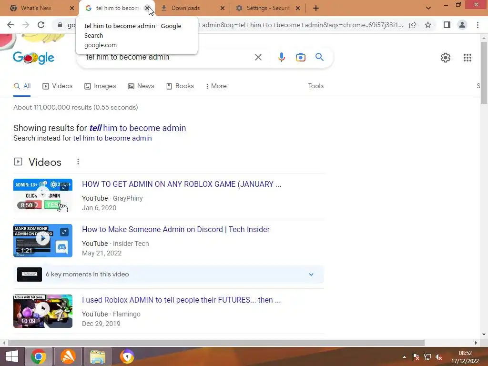488x366 pixels.
Task: Click the muted volume tray icon
Action: (439, 357)
